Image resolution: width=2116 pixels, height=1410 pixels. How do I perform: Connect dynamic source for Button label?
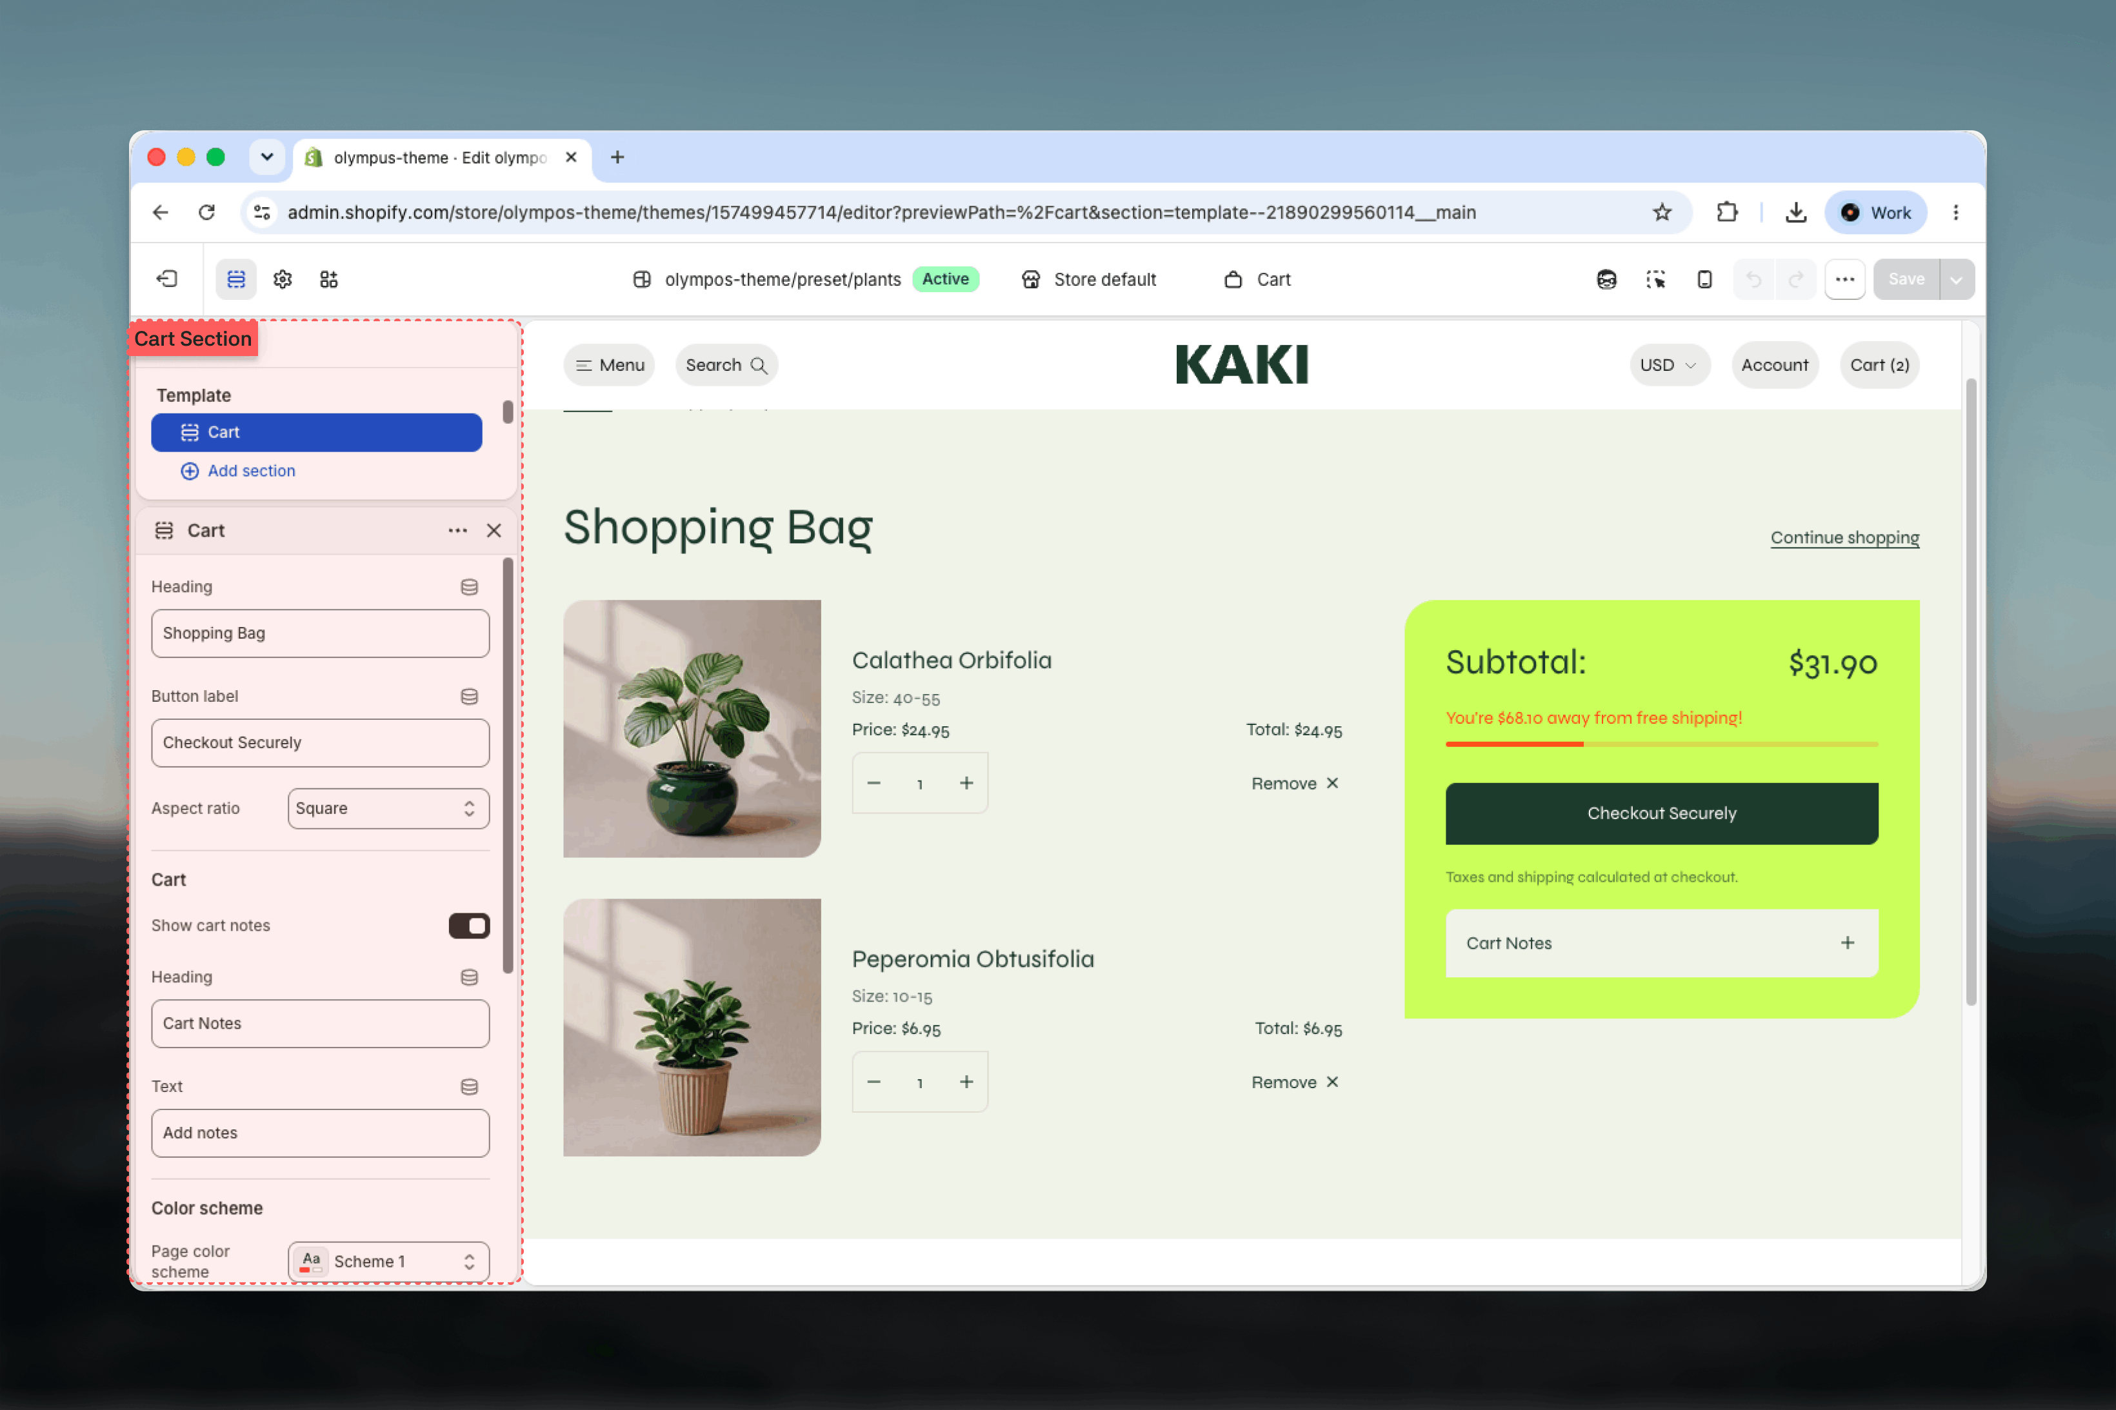click(x=468, y=696)
